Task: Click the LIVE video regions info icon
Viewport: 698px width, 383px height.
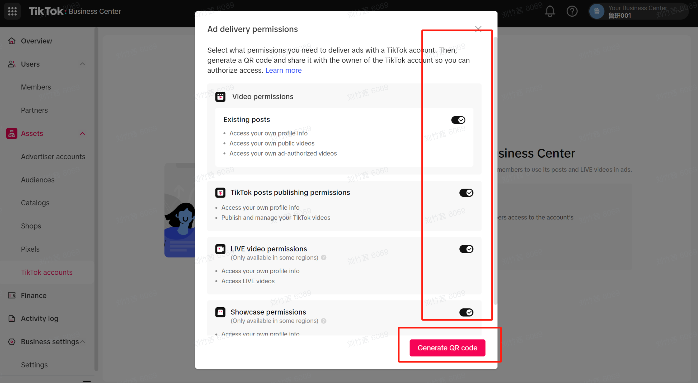Action: pyautogui.click(x=324, y=257)
